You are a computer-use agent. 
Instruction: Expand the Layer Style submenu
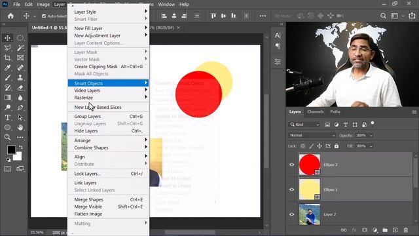109,12
